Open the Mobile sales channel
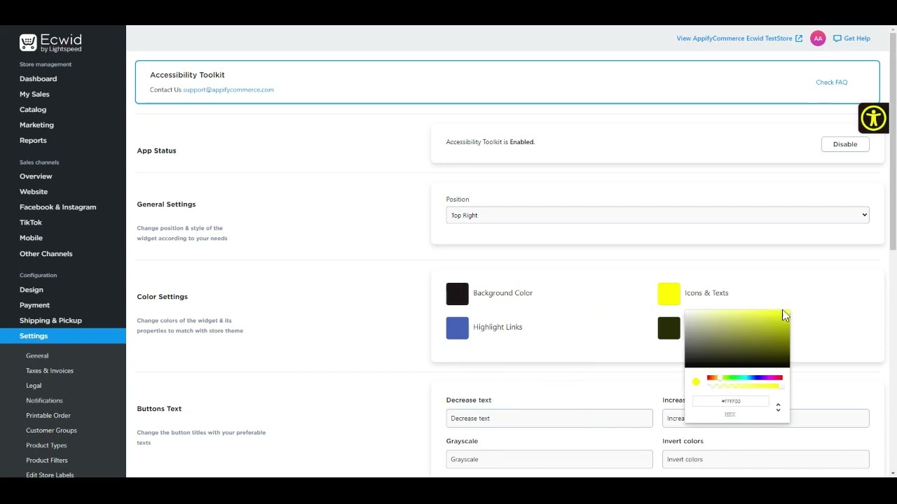This screenshot has width=897, height=504. [31, 238]
